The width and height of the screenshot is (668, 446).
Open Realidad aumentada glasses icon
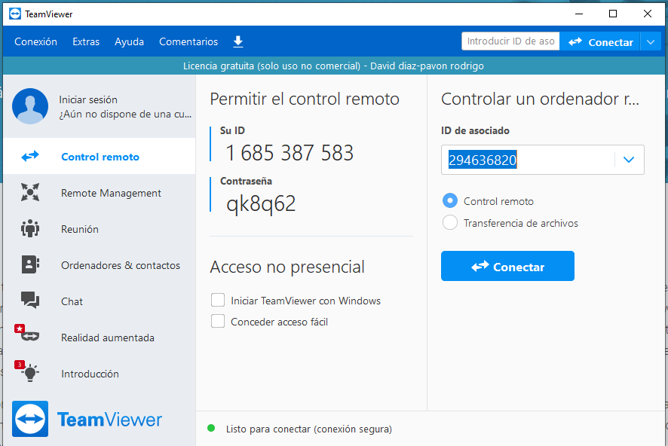(x=30, y=338)
